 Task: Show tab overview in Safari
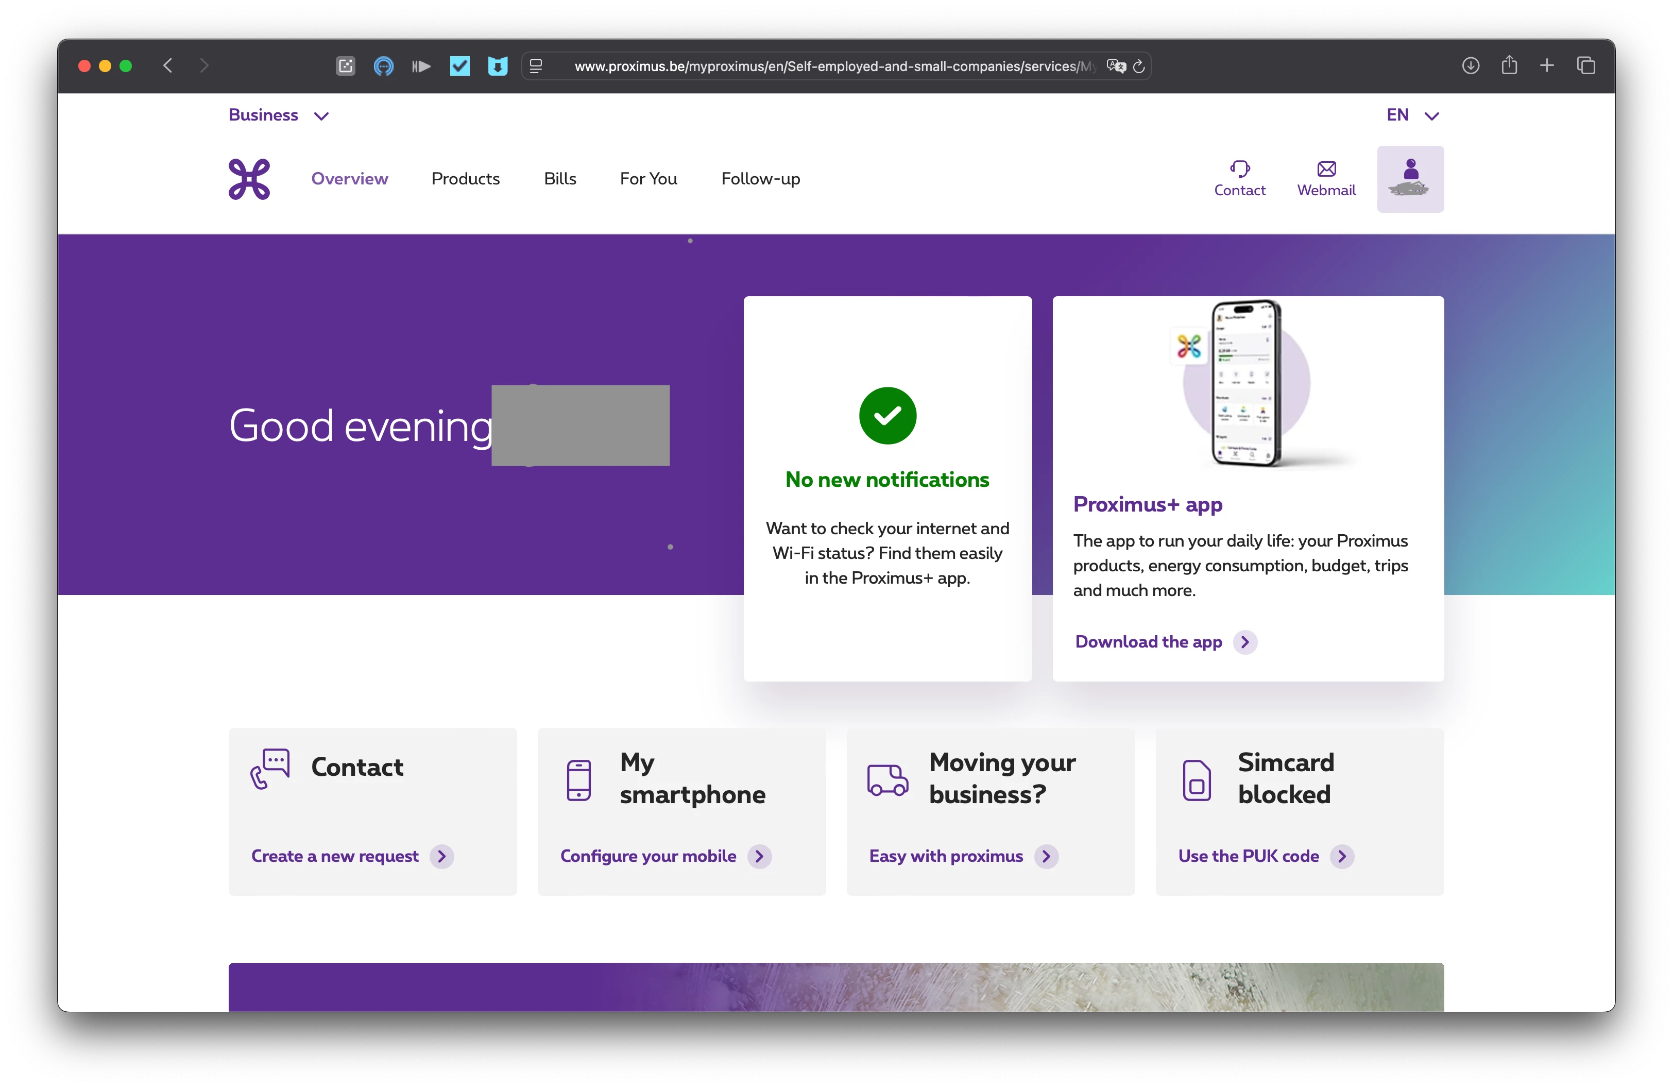(x=1585, y=65)
